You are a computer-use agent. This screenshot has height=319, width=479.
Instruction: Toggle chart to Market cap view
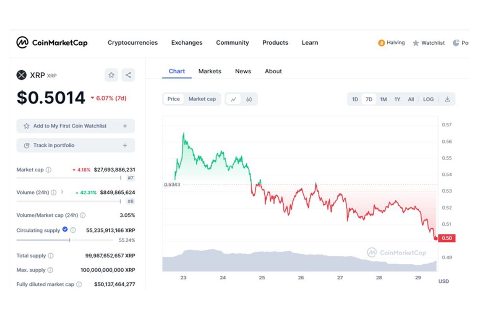(202, 99)
